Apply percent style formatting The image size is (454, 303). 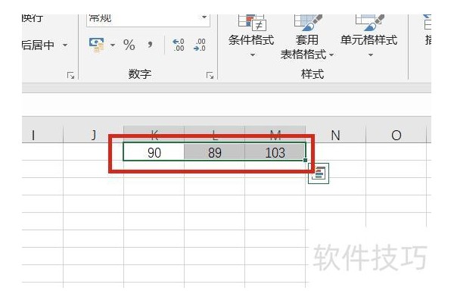click(129, 45)
